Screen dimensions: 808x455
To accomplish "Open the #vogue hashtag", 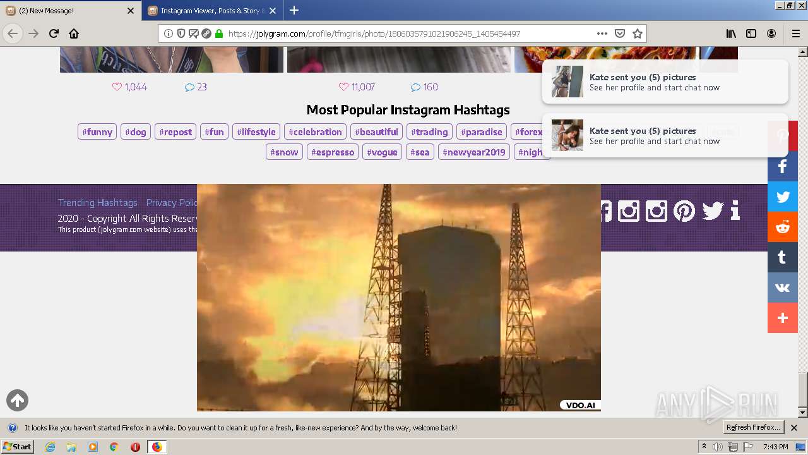I will pyautogui.click(x=382, y=152).
